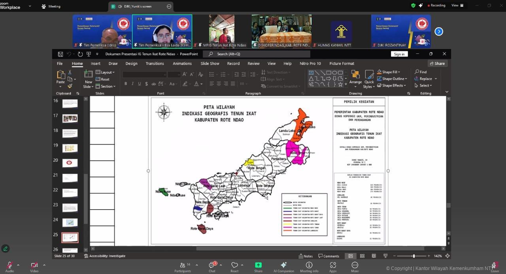This screenshot has width=506, height=274.
Task: Click the PowerPoint Share button
Action: pyautogui.click(x=437, y=63)
